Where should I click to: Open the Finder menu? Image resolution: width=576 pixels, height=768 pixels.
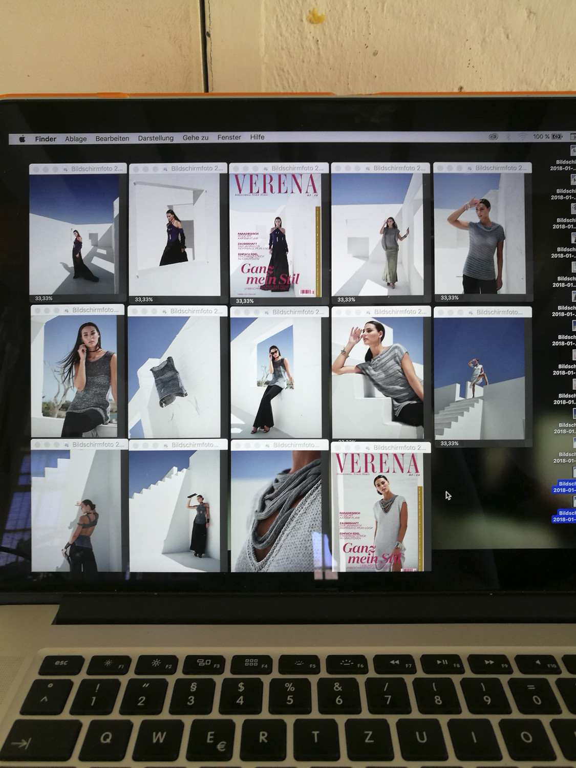click(x=46, y=139)
